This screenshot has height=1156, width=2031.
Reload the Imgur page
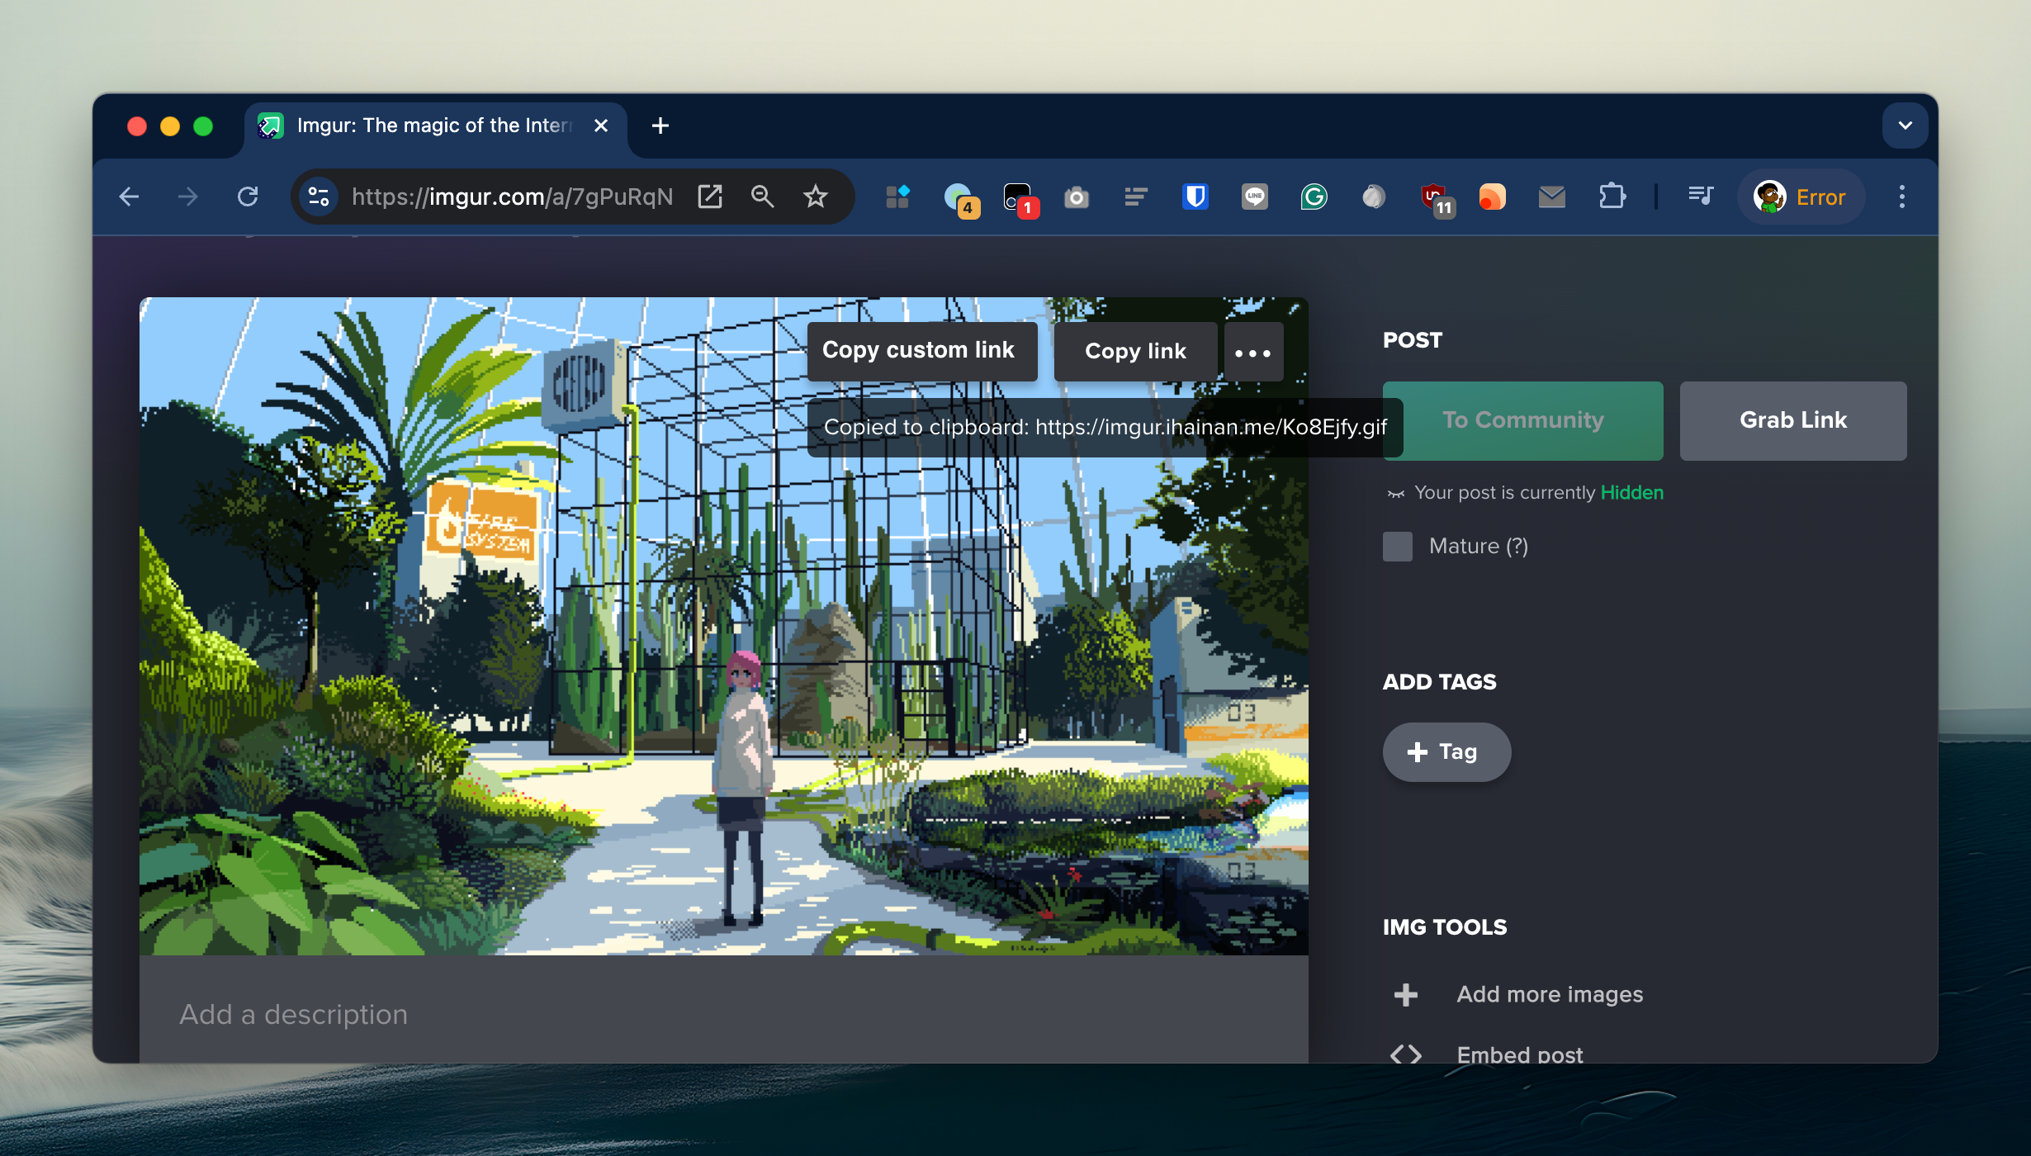pos(248,197)
